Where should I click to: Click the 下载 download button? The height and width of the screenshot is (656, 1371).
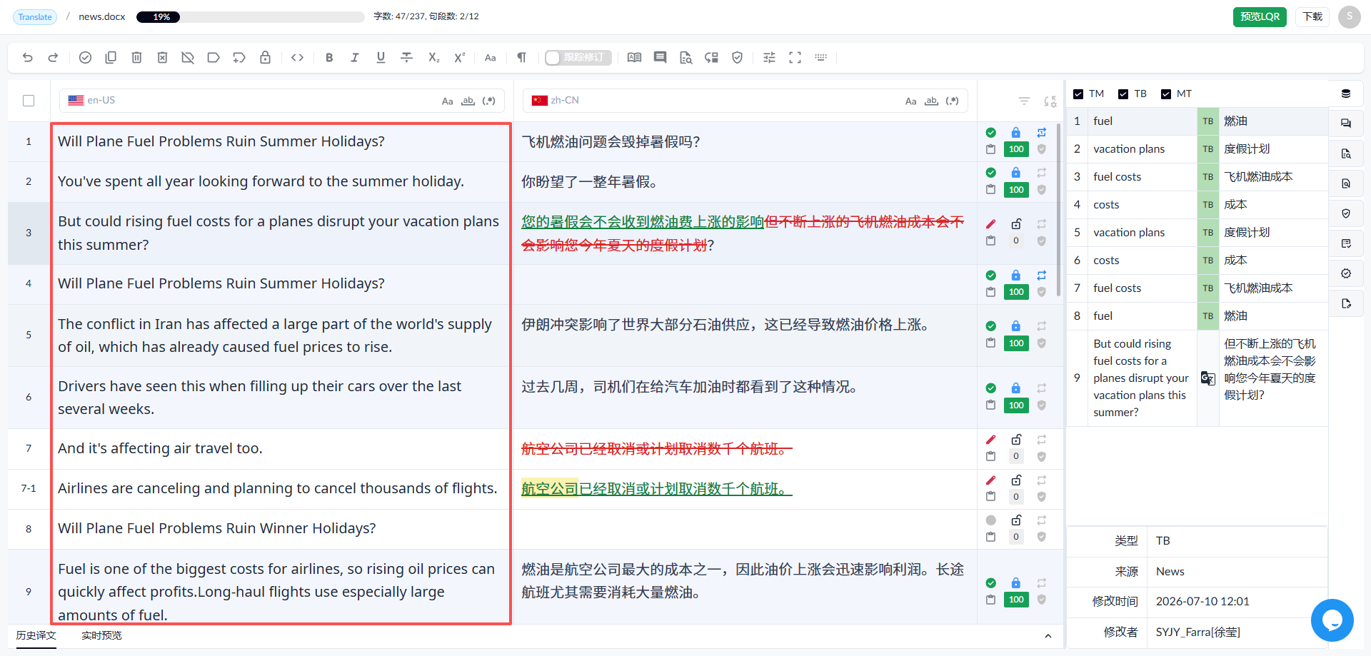tap(1312, 17)
